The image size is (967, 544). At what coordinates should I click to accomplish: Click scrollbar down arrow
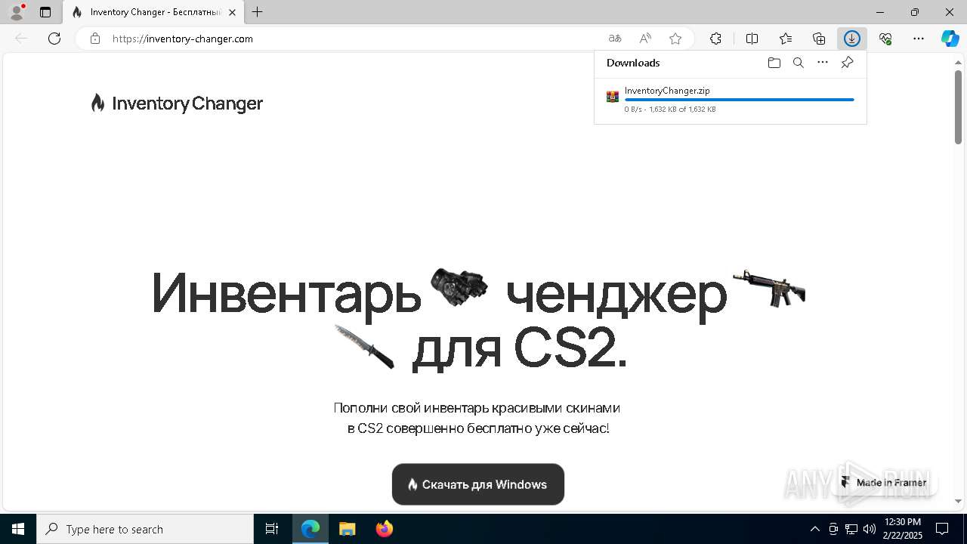958,501
